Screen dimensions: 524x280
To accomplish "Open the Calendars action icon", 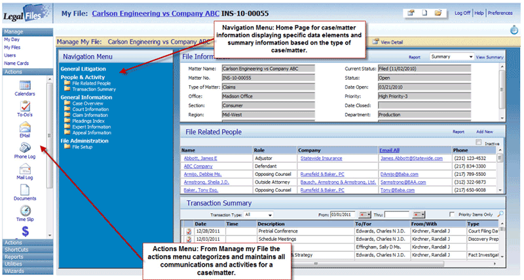I will [25, 85].
